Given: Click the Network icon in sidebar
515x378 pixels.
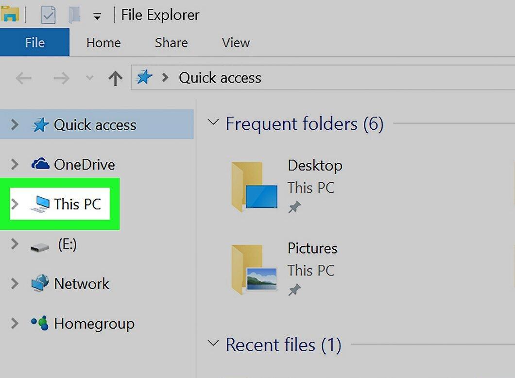Looking at the screenshot, I should (x=40, y=283).
